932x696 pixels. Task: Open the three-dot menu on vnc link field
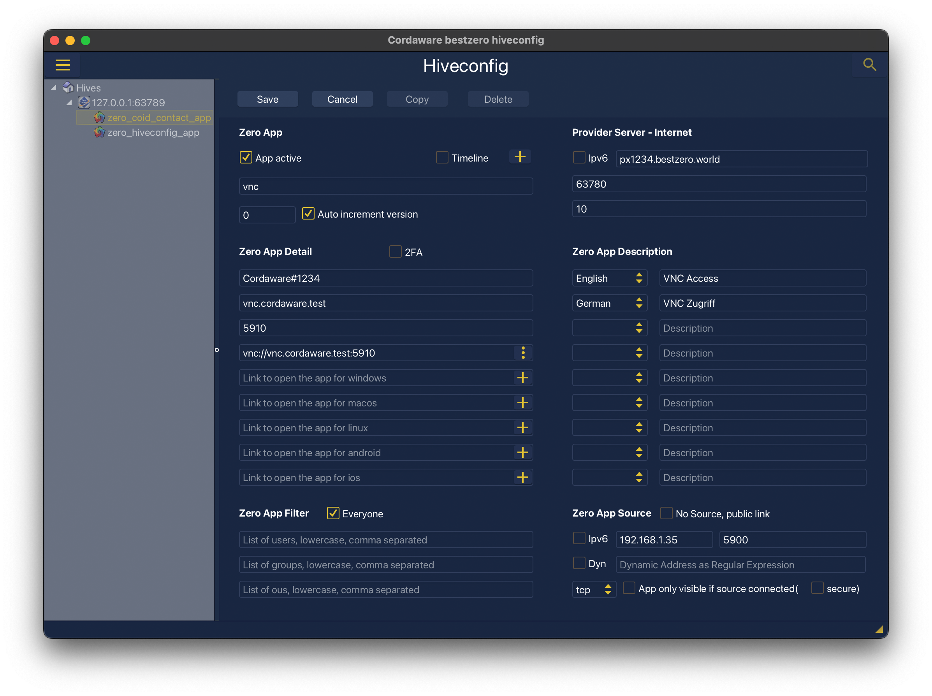tap(523, 353)
